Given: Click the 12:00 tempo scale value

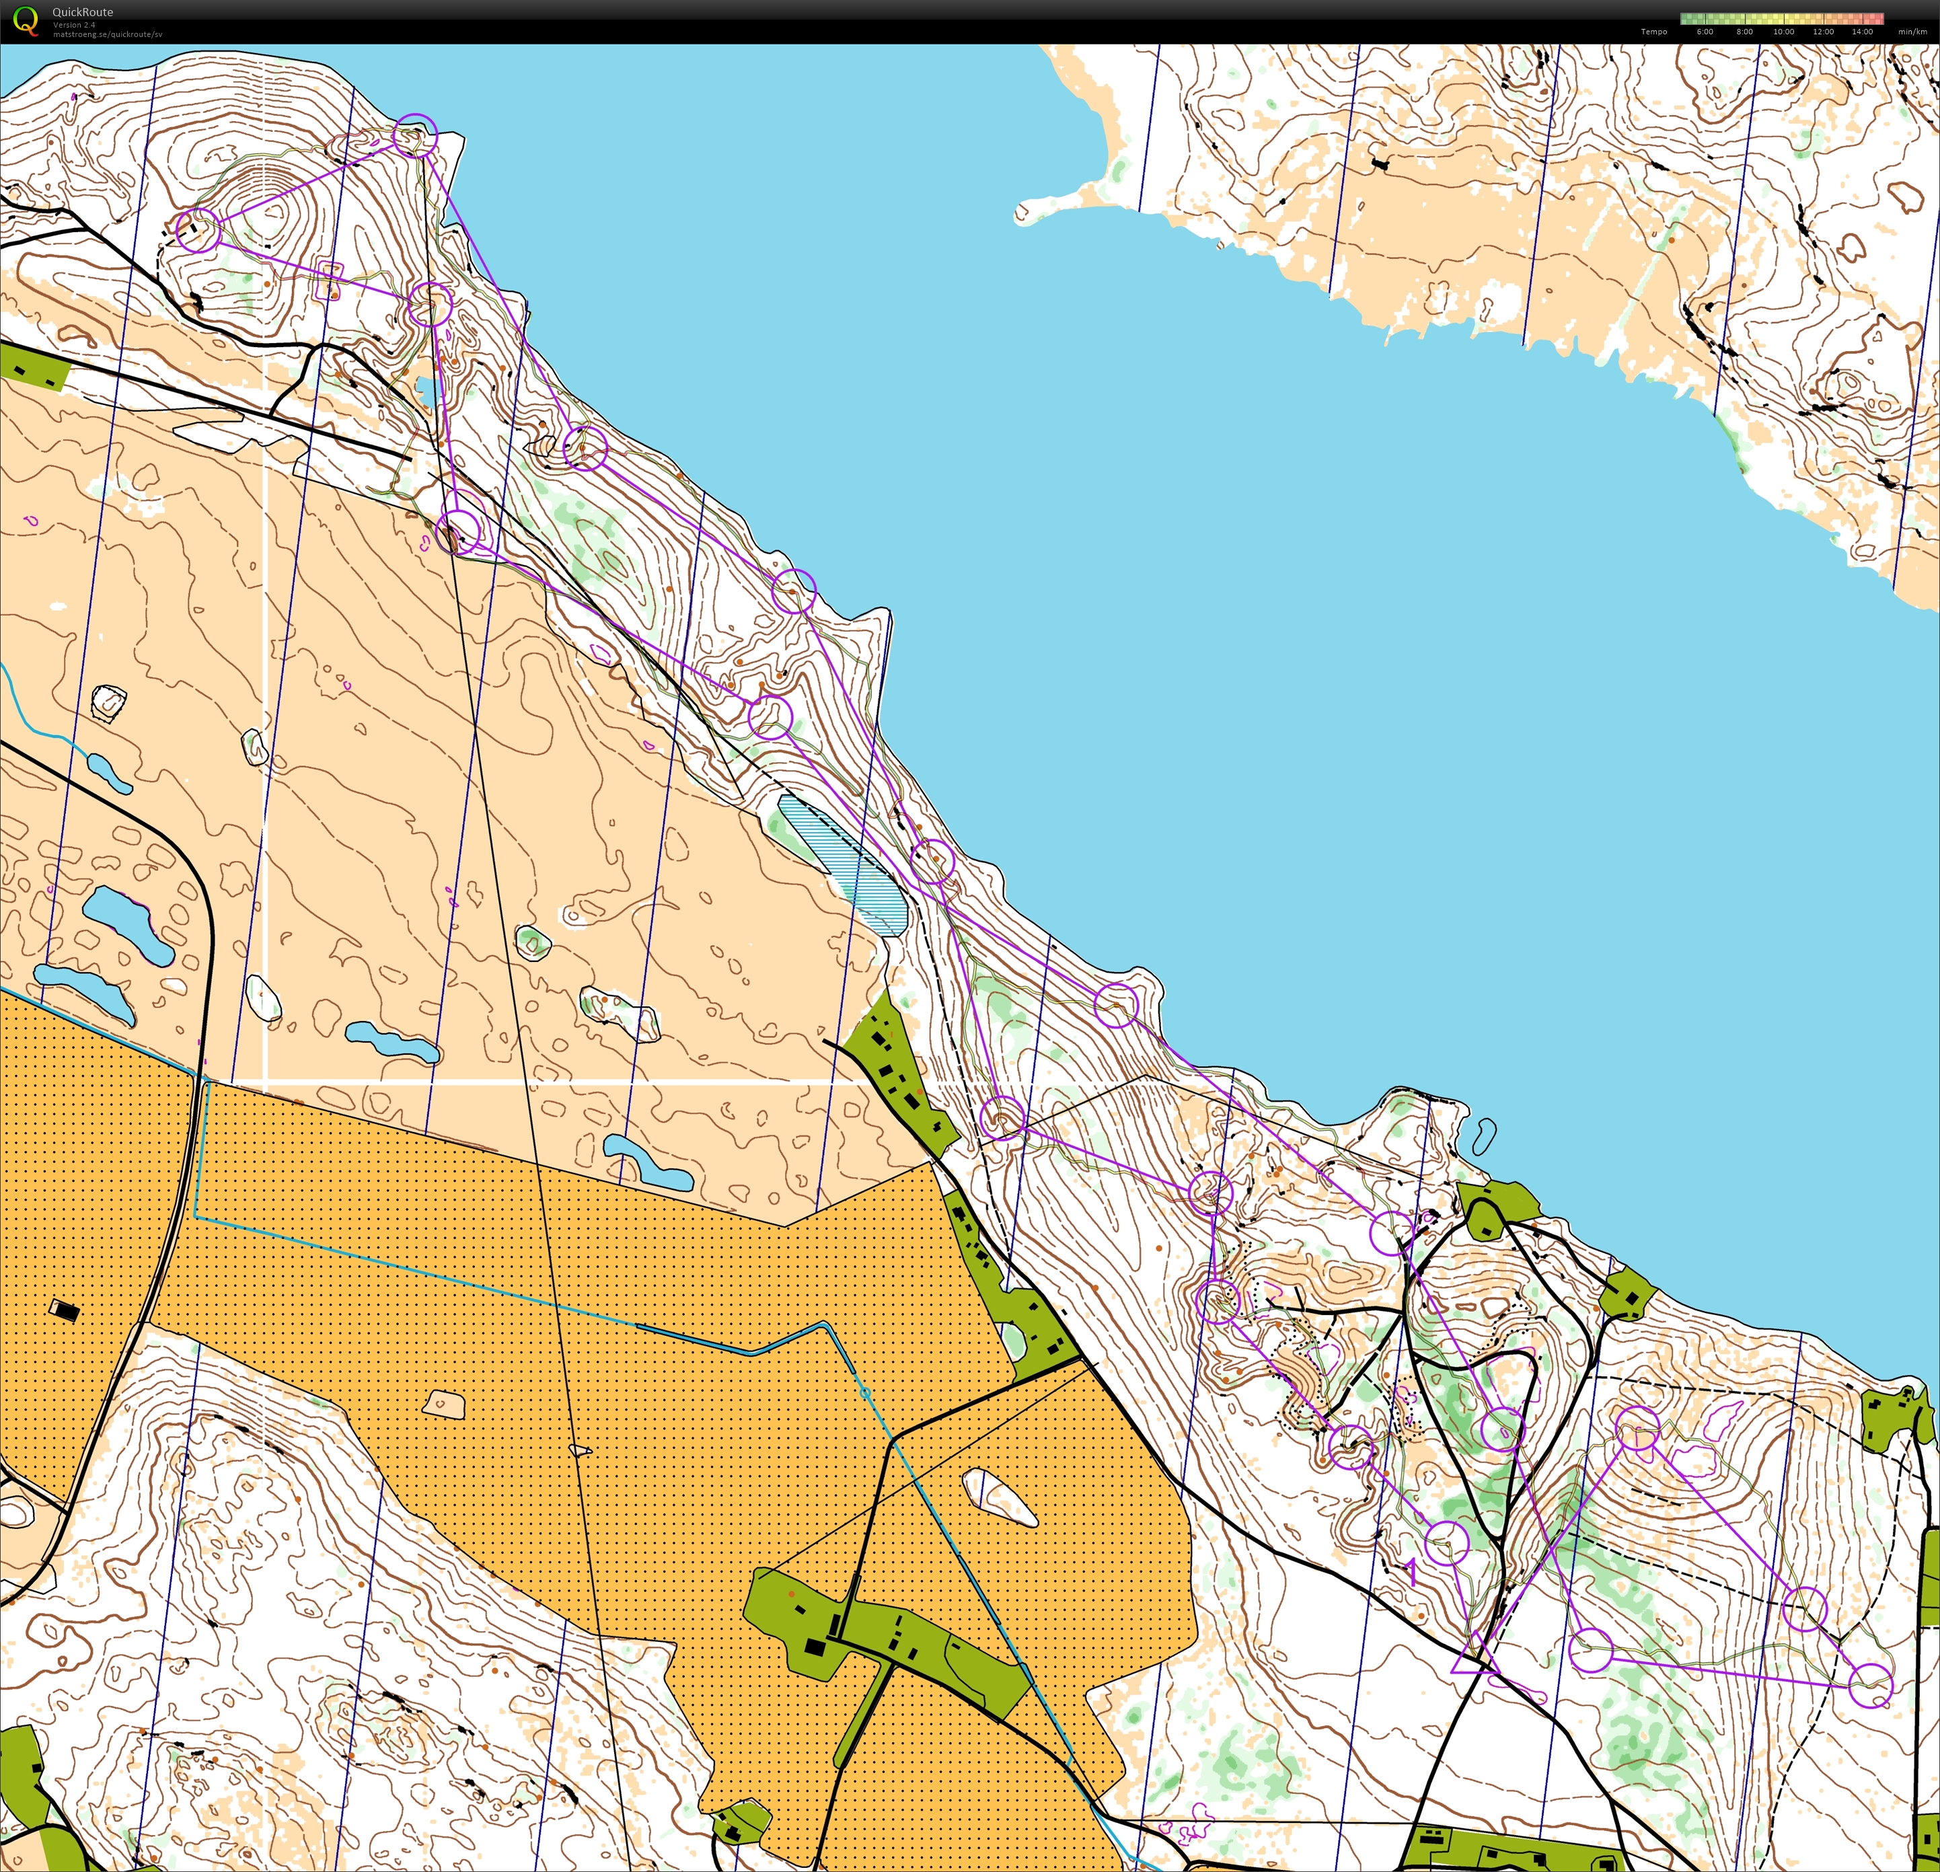Looking at the screenshot, I should pos(1823,32).
